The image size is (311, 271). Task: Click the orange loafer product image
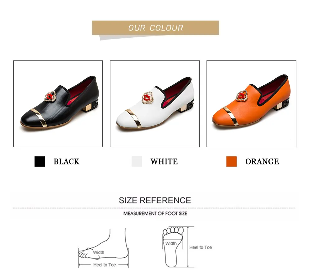(x=251, y=104)
